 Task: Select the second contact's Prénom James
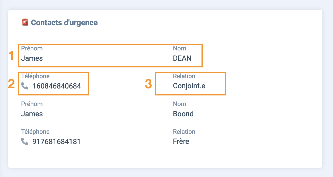tap(32, 114)
